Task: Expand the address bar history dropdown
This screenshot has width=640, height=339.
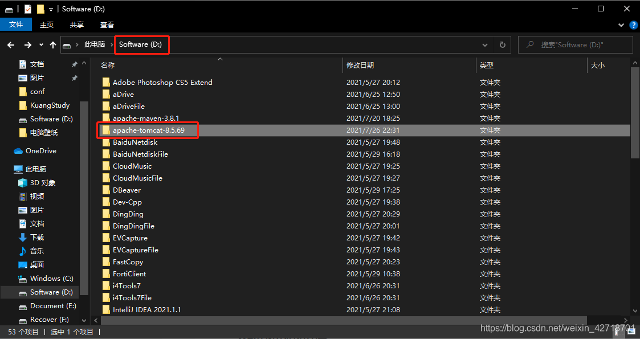Action: click(485, 45)
